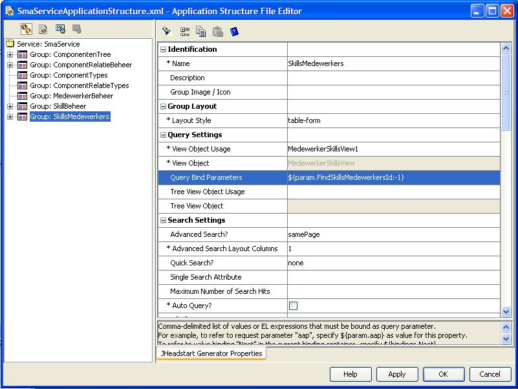518x389 pixels.
Task: Click the categorized list view icon in properties toolbar
Action: [185, 31]
